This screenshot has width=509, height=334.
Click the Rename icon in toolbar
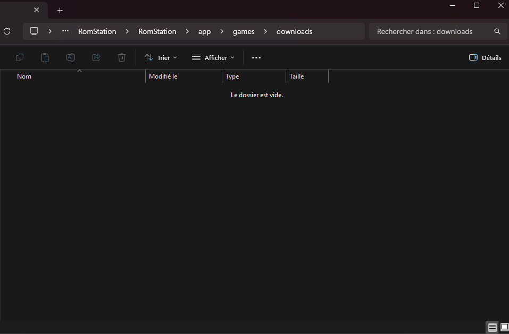pos(71,57)
